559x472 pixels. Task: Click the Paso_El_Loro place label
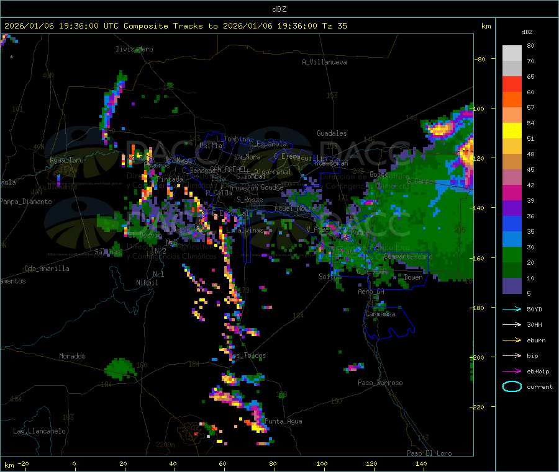429,453
